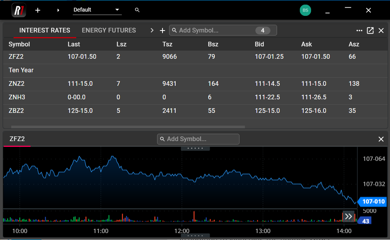
Task: Select the ZFZ2 chart tab
Action: coord(17,139)
